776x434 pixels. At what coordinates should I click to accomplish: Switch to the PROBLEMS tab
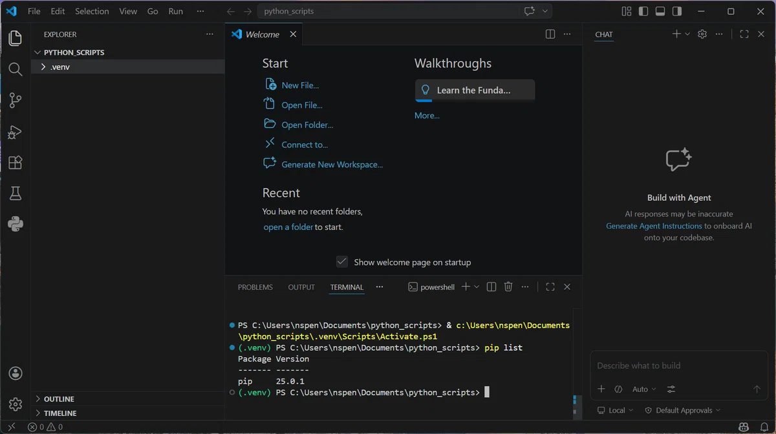(255, 287)
